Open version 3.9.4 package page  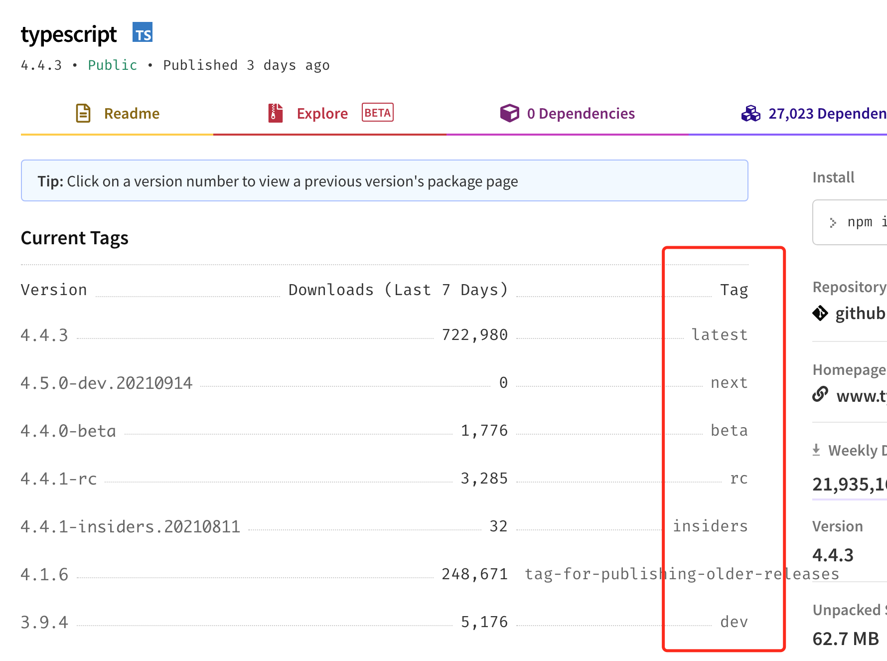(x=44, y=622)
